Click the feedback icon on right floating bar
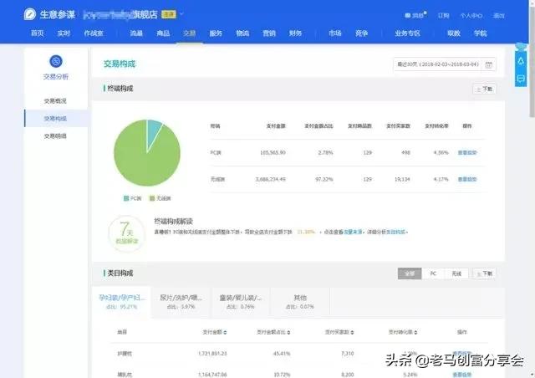The width and height of the screenshot is (535, 378). click(521, 79)
